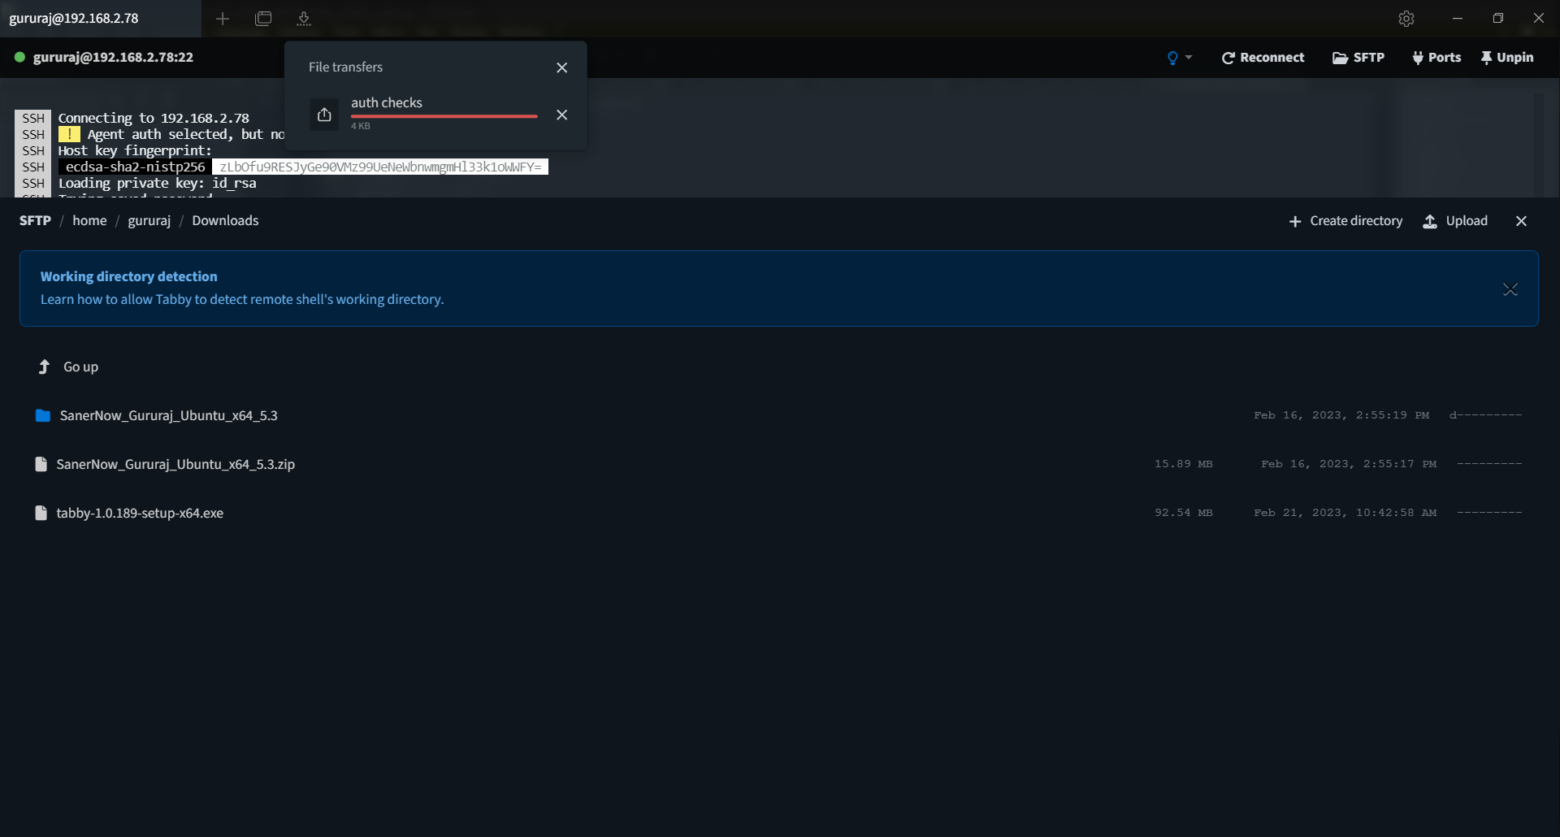Open port forwarding via the plug icon
1560x837 pixels.
tap(1437, 57)
